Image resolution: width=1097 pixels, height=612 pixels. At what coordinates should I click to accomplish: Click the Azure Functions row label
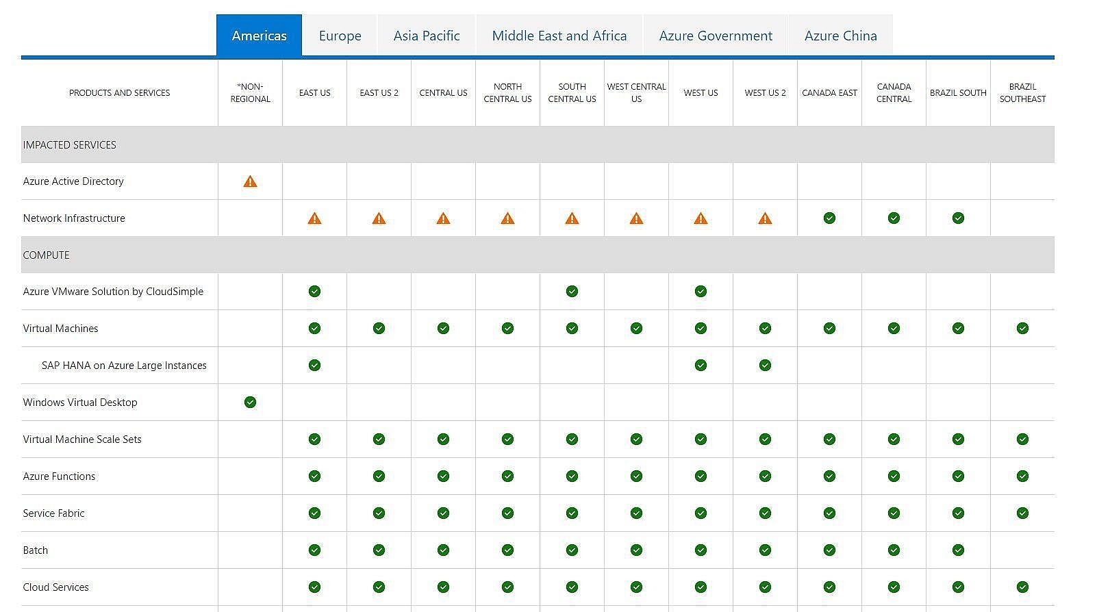[x=59, y=476]
